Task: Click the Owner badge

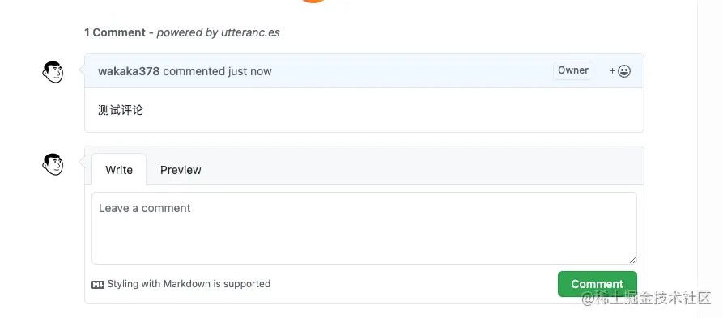Action: [573, 70]
